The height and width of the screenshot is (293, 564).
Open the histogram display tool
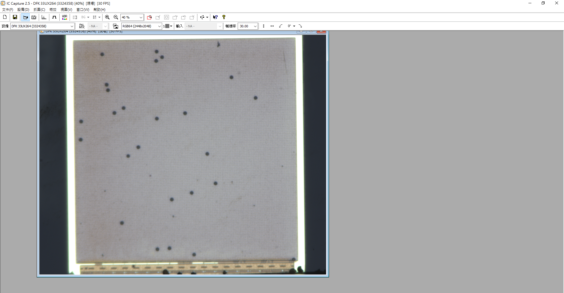pyautogui.click(x=44, y=17)
